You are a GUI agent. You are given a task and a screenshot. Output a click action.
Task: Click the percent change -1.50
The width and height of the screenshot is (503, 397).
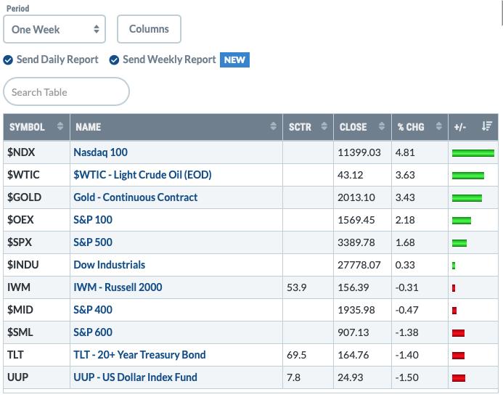(x=406, y=377)
